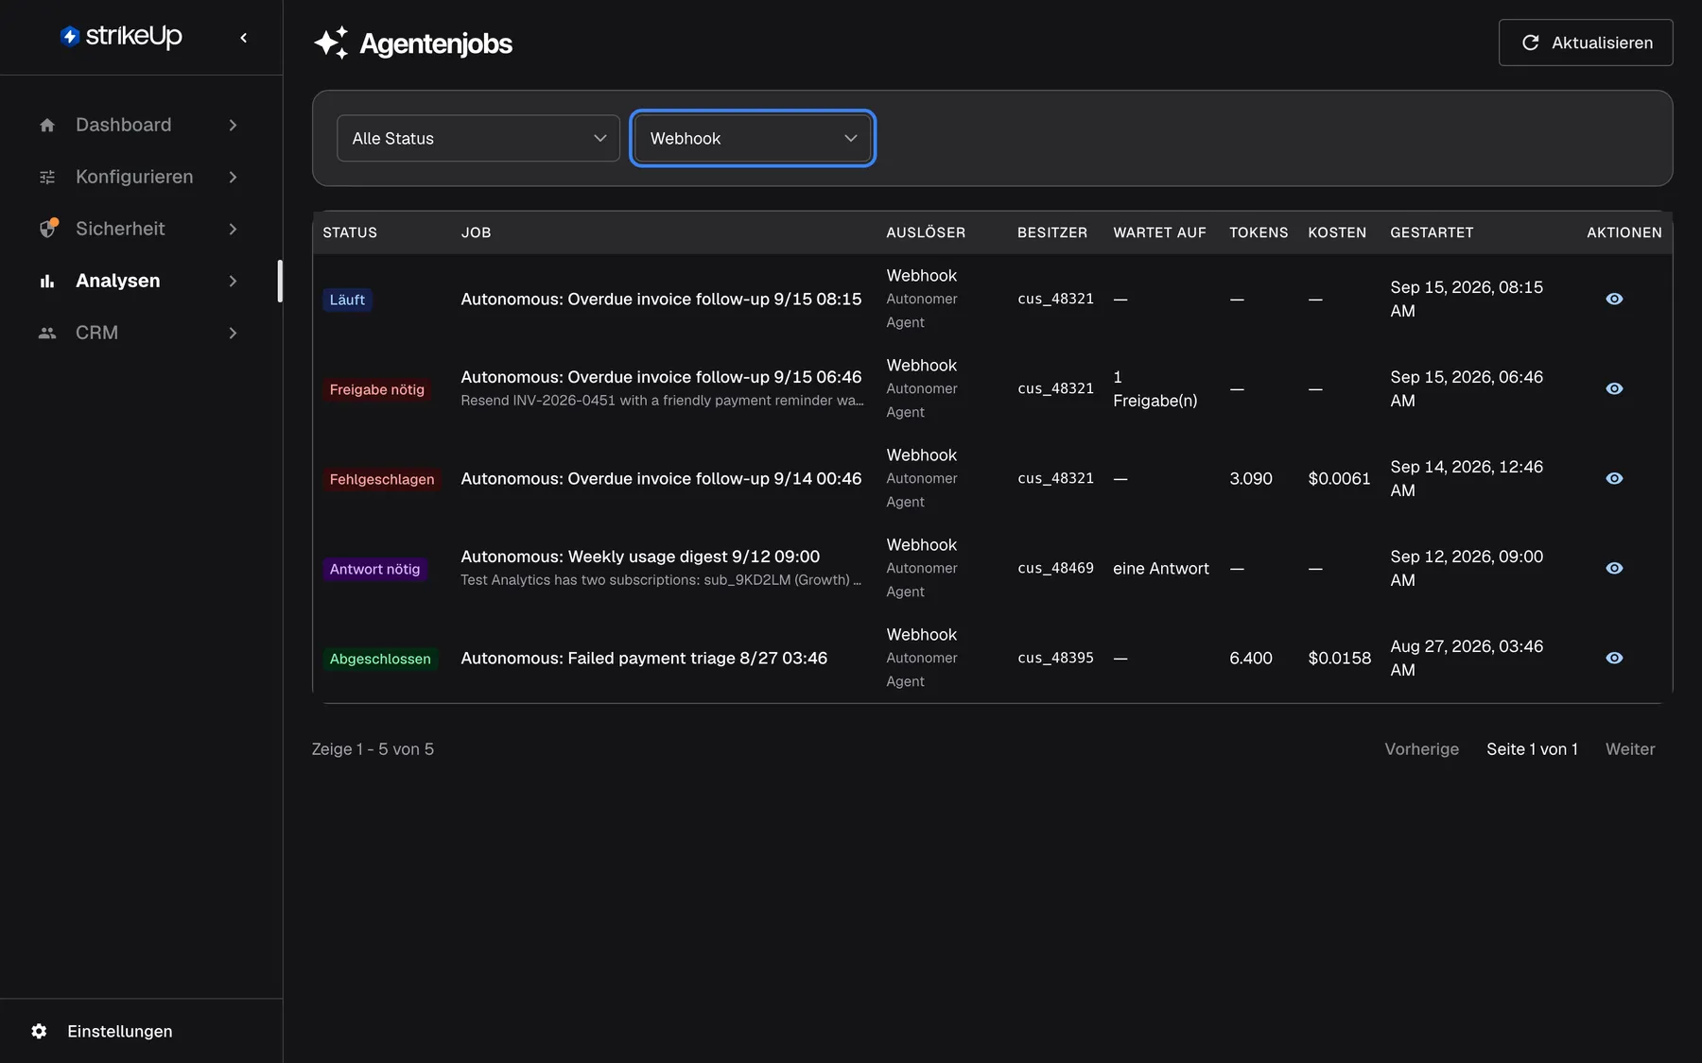Open job Weekly usage digest 9/12 09:00
Viewport: 1702px width, 1063px height.
(x=640, y=557)
